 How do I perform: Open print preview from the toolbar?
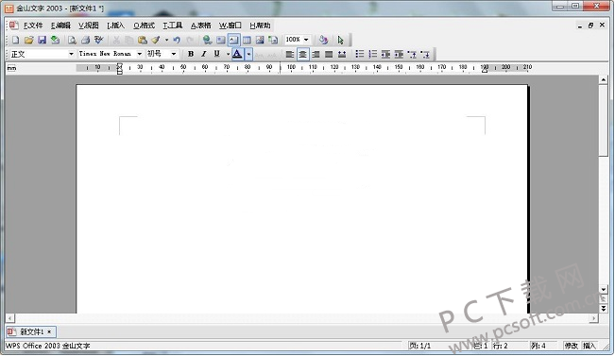click(72, 40)
